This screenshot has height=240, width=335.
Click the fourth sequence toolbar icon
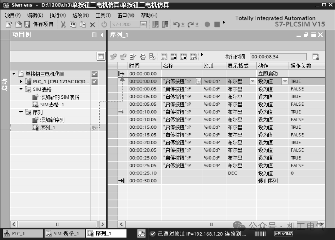point(142,57)
